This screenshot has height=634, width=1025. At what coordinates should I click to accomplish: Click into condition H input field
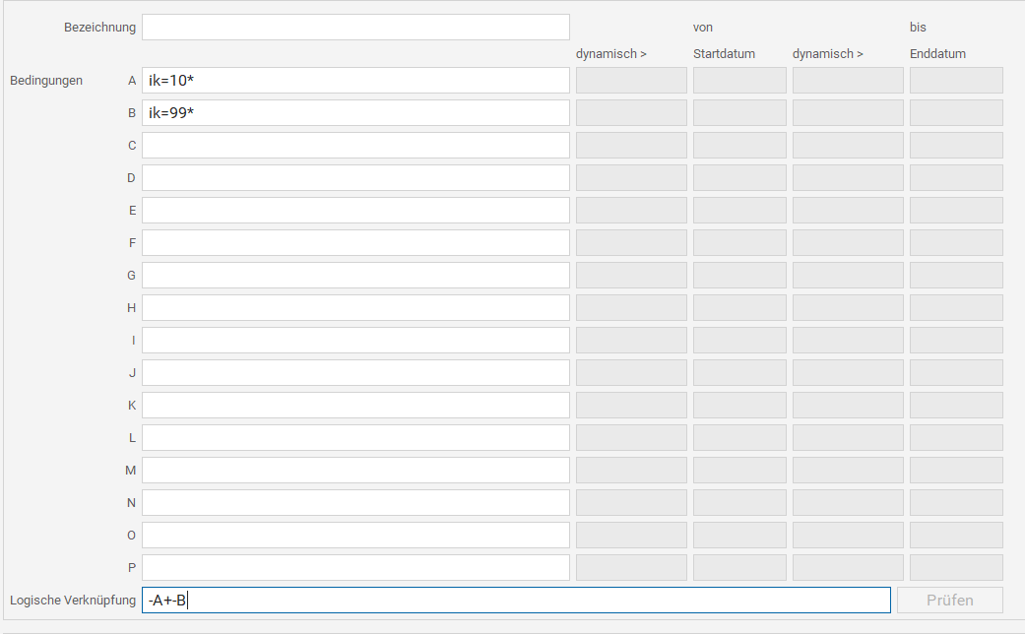pyautogui.click(x=355, y=308)
